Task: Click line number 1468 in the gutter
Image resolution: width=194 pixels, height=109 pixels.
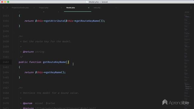Action: [6, 93]
